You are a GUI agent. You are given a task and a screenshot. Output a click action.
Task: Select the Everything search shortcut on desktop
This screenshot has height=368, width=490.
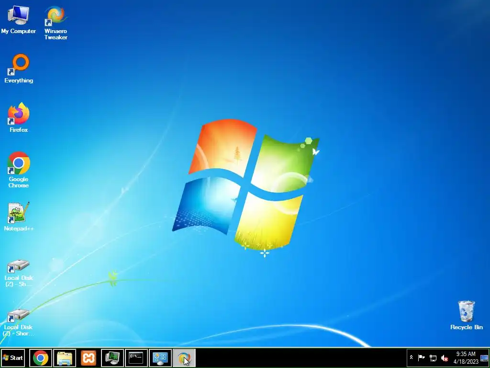pos(19,68)
